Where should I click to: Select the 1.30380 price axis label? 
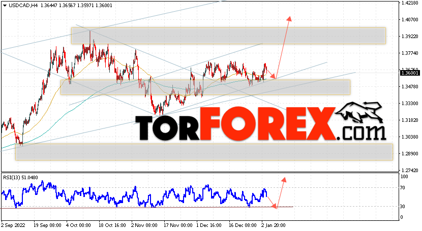tap(410, 137)
